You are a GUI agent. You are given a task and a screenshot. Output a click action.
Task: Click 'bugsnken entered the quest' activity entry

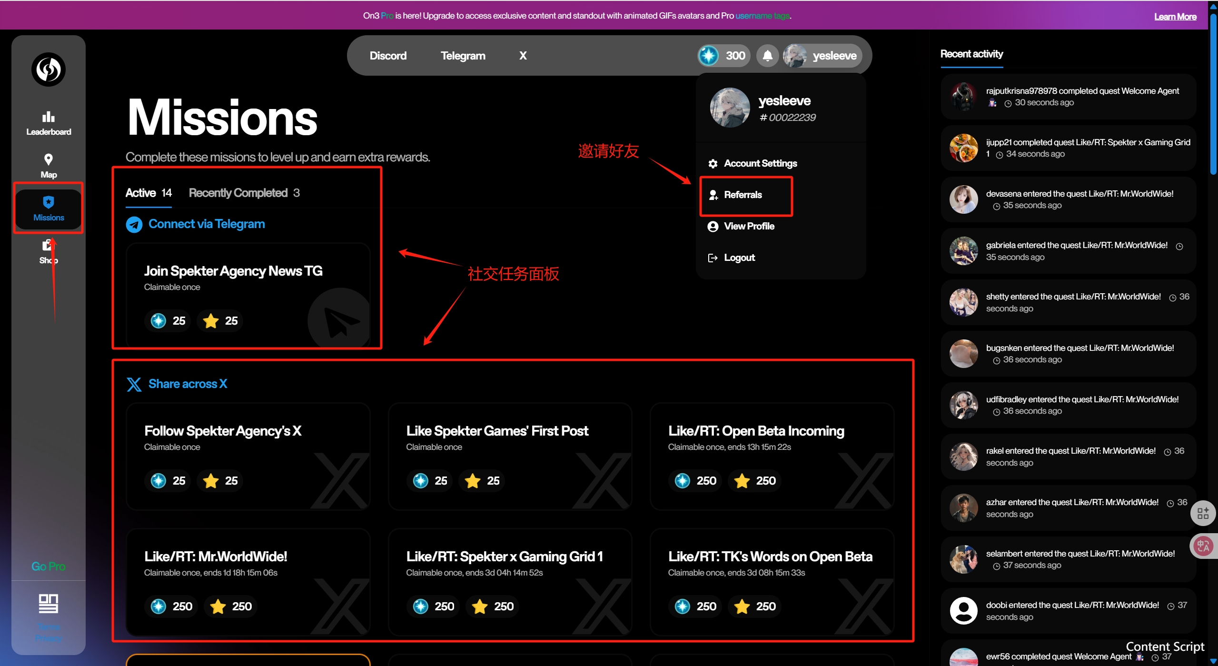pos(1068,354)
